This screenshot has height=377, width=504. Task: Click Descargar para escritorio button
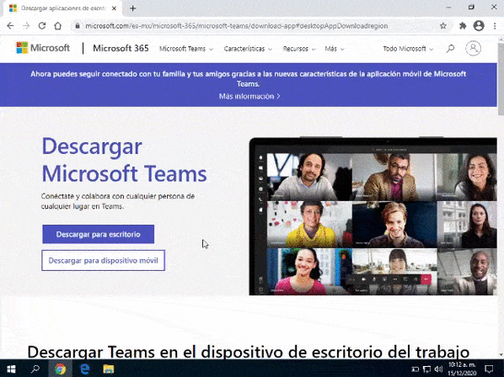[x=98, y=234]
